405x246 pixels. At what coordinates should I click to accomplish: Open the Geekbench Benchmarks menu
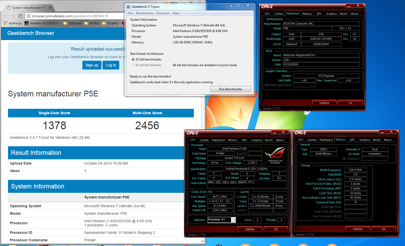(x=145, y=13)
